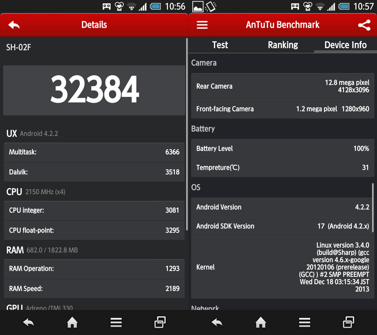
Task: Select the Battery Level row
Action: tap(283, 149)
